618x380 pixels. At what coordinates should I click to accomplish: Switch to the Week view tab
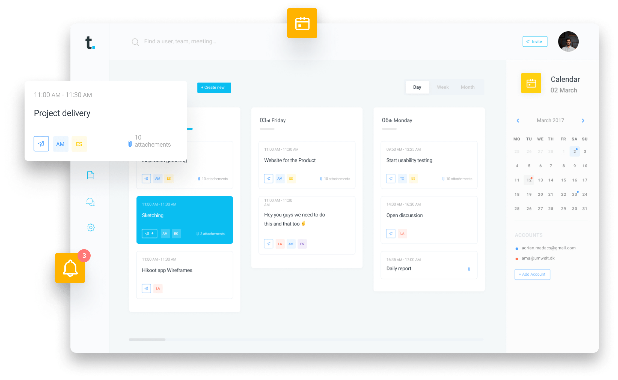pyautogui.click(x=442, y=87)
